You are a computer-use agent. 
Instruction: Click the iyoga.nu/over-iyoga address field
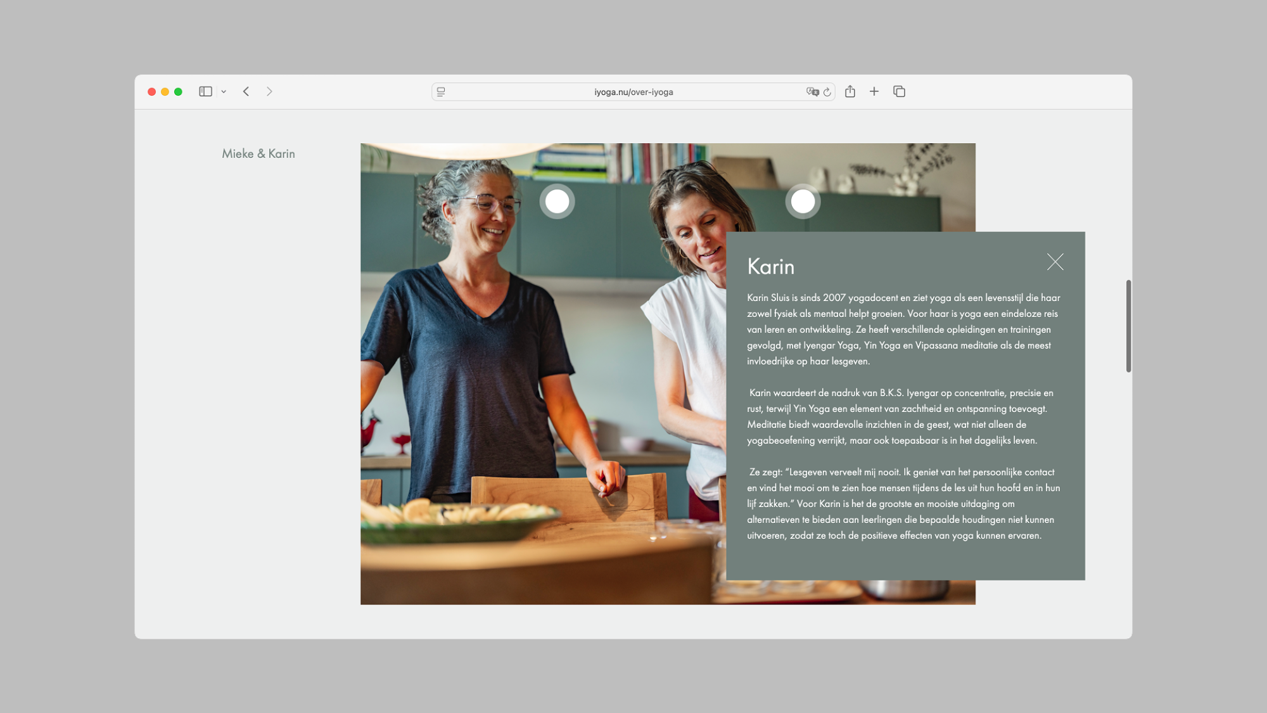point(633,92)
